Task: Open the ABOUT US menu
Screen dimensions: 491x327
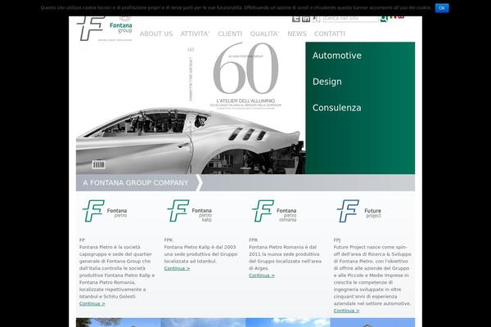Action: click(156, 34)
